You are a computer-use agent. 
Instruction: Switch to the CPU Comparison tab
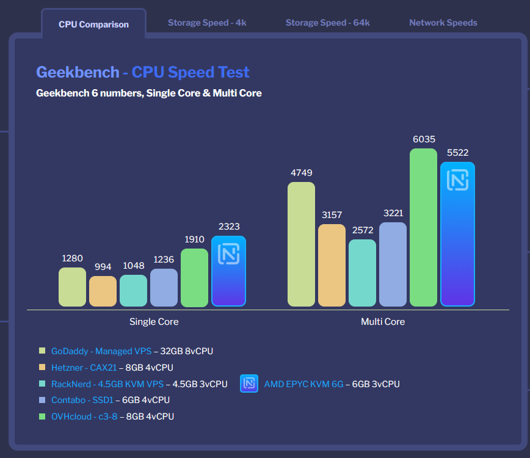[x=93, y=24]
